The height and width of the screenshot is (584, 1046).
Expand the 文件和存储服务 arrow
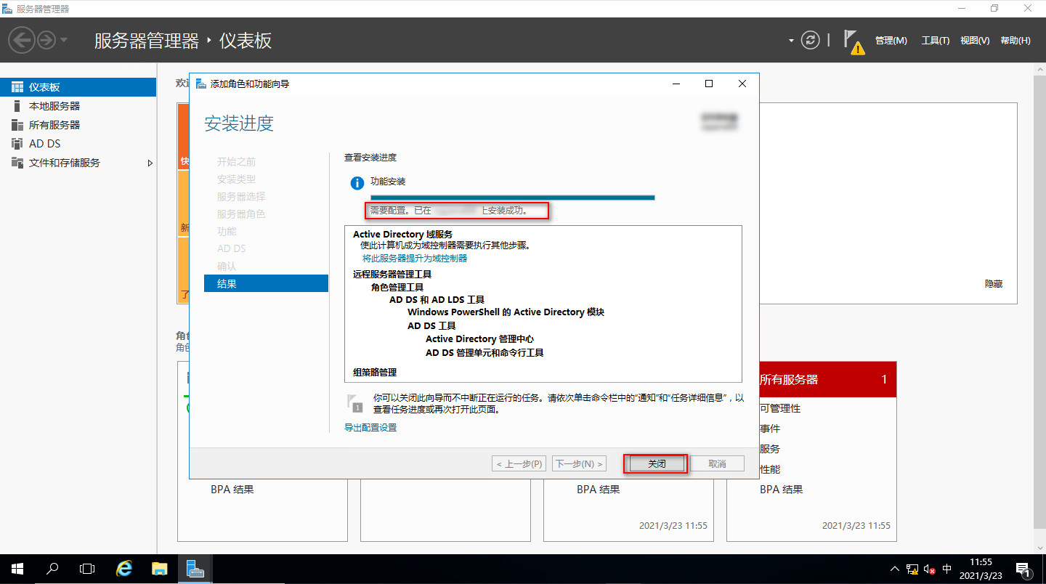tap(150, 163)
